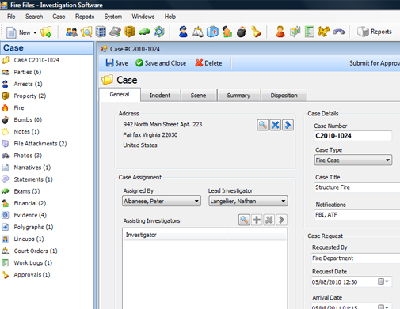The height and width of the screenshot is (309, 400).
Task: Switch to the Incident tab
Action: click(x=160, y=96)
